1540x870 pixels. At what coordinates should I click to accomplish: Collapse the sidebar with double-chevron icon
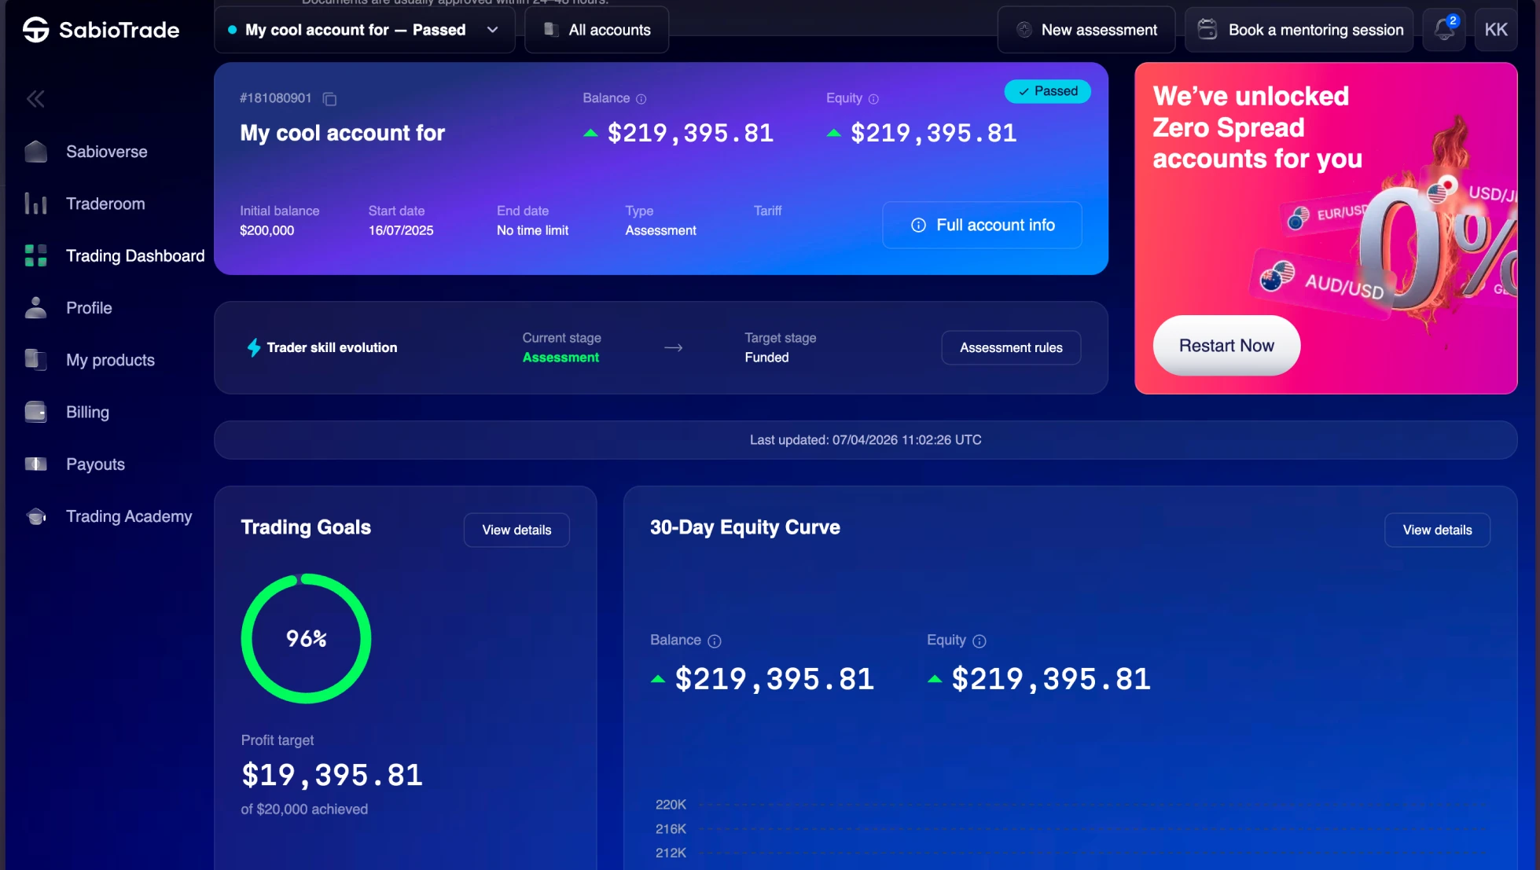tap(35, 99)
